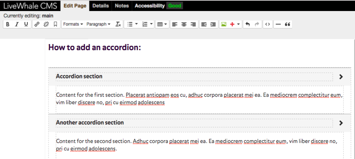This screenshot has height=159, width=355.
Task: Redo the last edit
Action: [x=257, y=24]
